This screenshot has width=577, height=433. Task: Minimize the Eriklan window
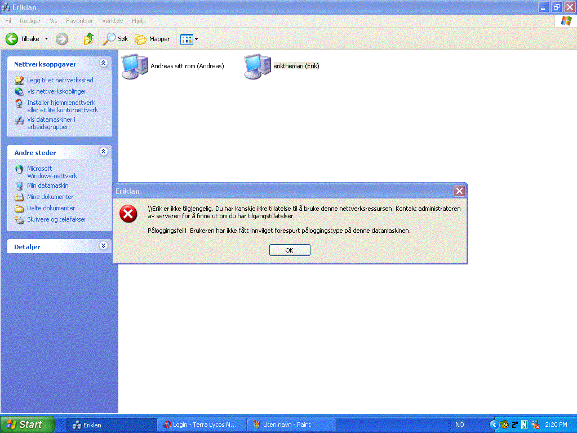pos(544,7)
